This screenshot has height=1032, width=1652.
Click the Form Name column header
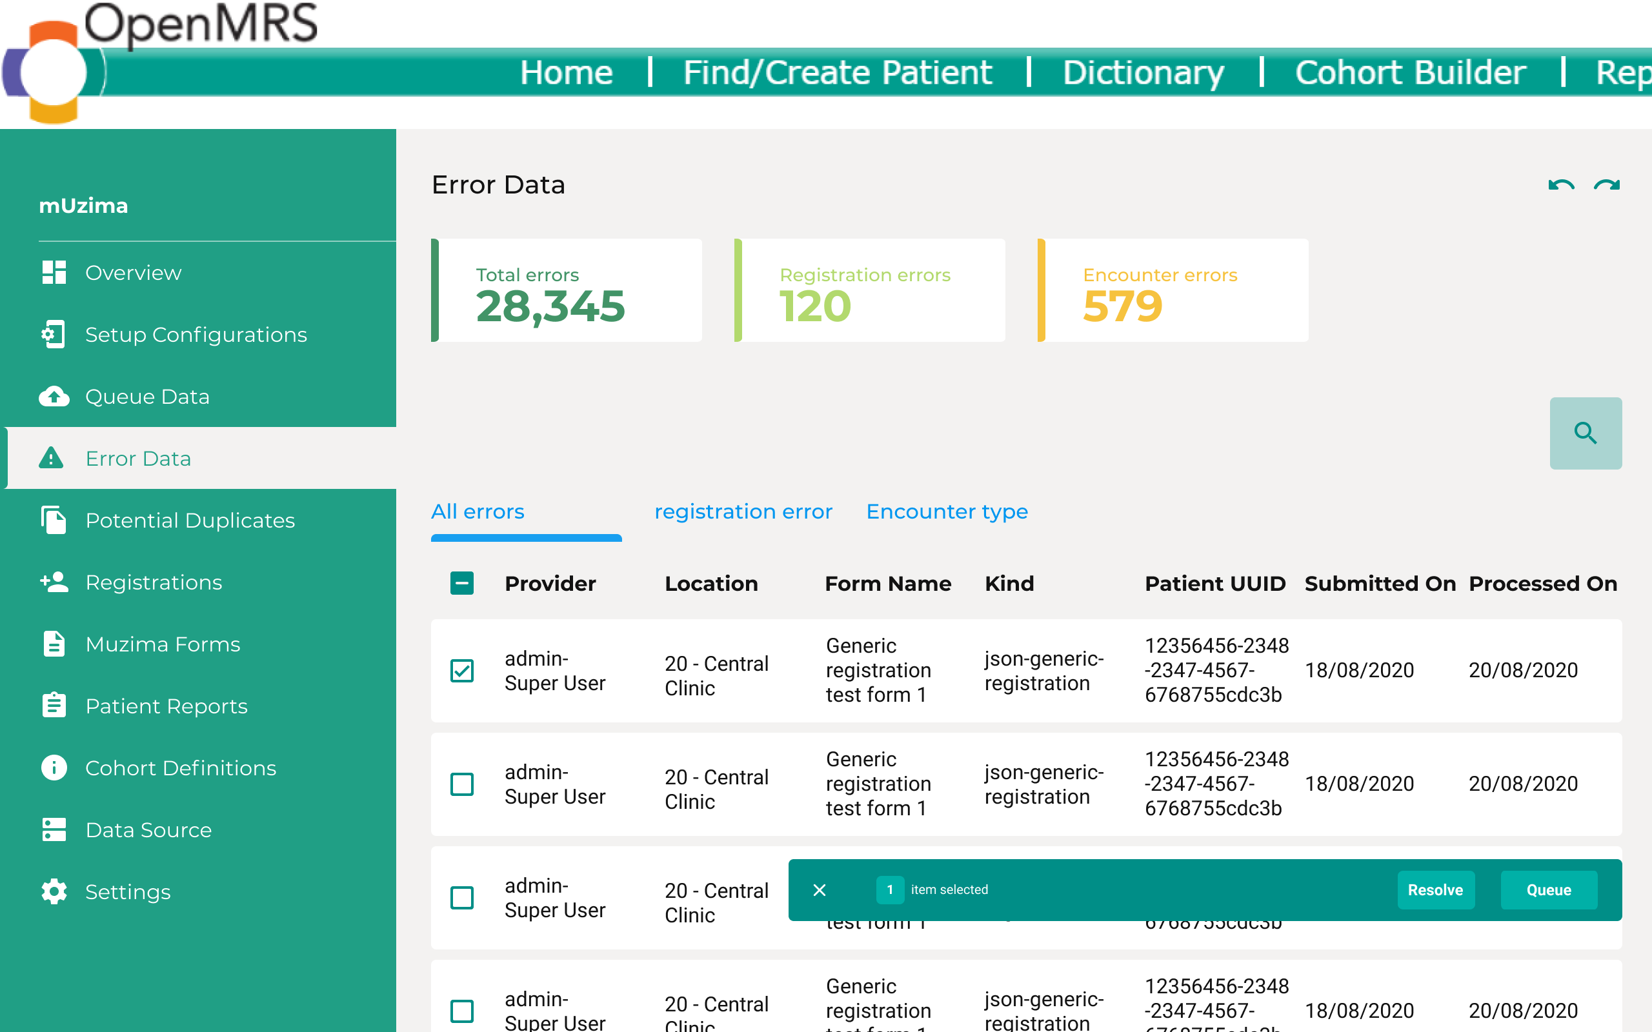point(887,584)
